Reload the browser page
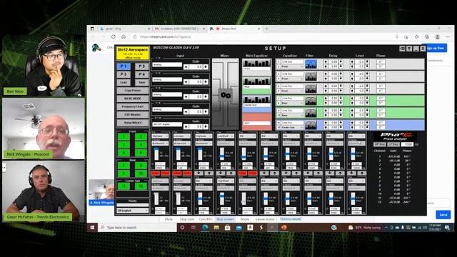The height and width of the screenshot is (257, 457). coord(114,36)
